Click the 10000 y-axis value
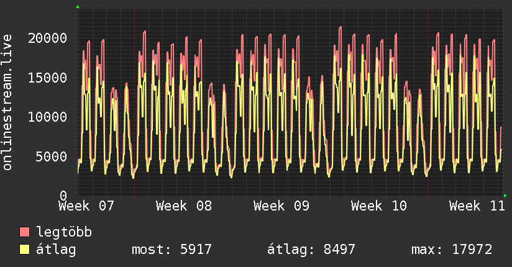Viewport: 512px width, 267px height. [x=47, y=117]
